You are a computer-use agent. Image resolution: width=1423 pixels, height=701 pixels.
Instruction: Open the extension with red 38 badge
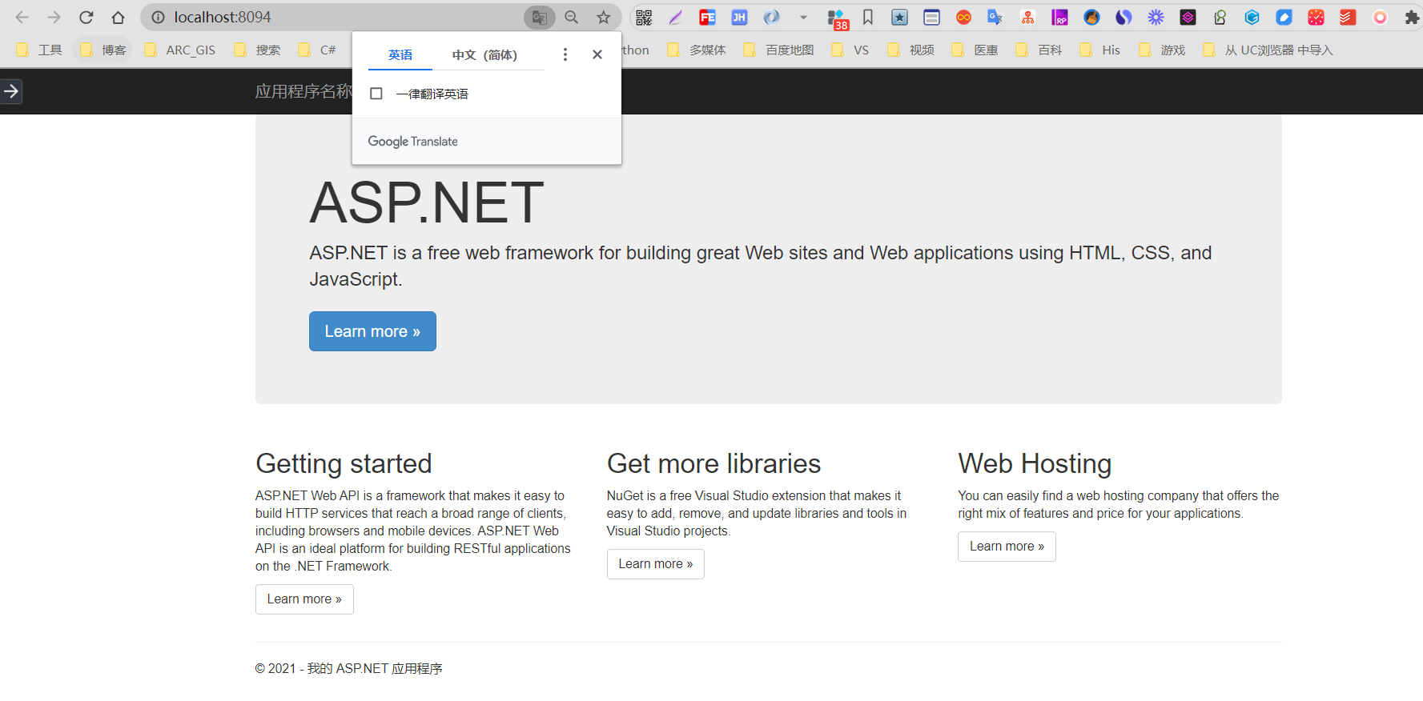[837, 19]
